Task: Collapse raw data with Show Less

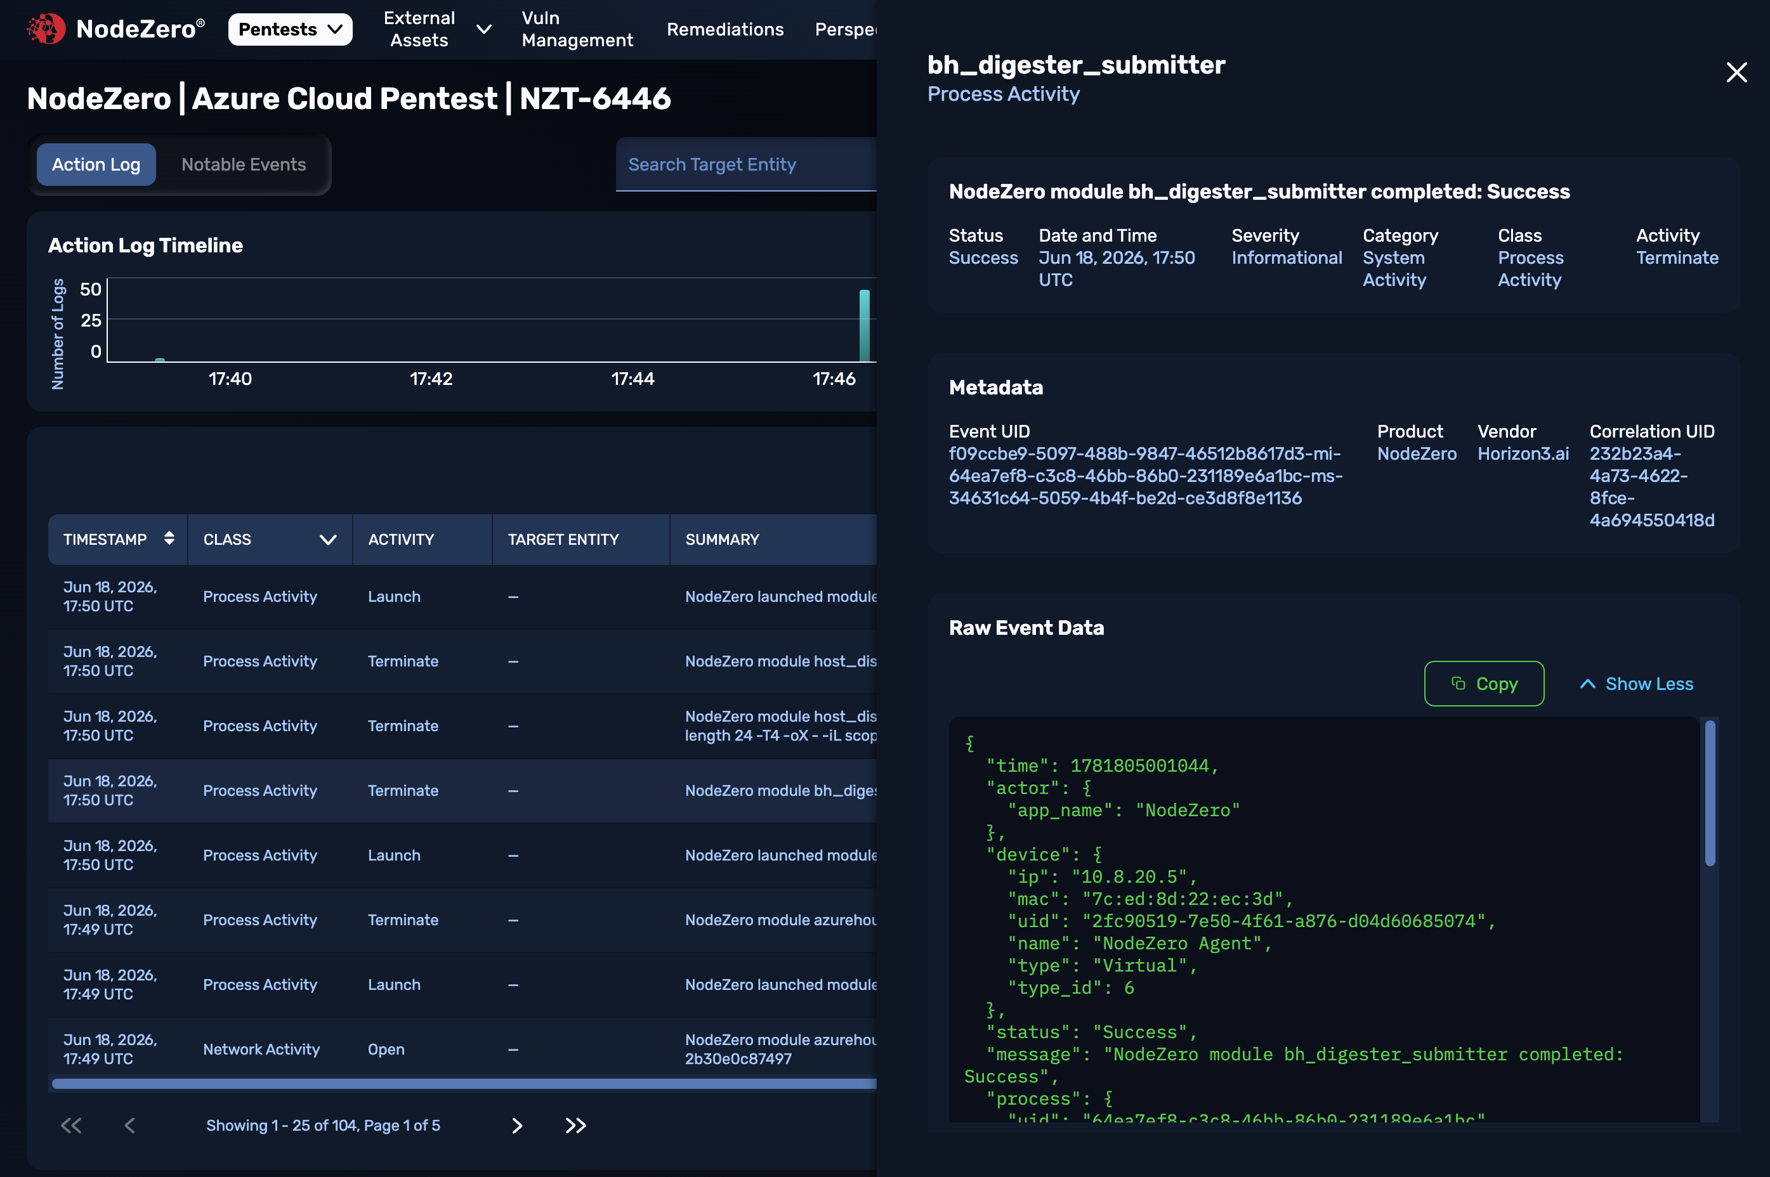Action: pos(1636,684)
